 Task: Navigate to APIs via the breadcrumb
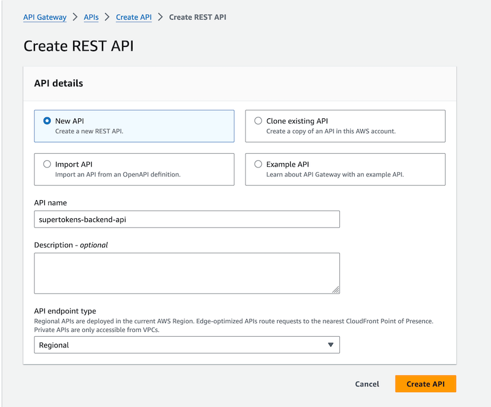pos(91,17)
